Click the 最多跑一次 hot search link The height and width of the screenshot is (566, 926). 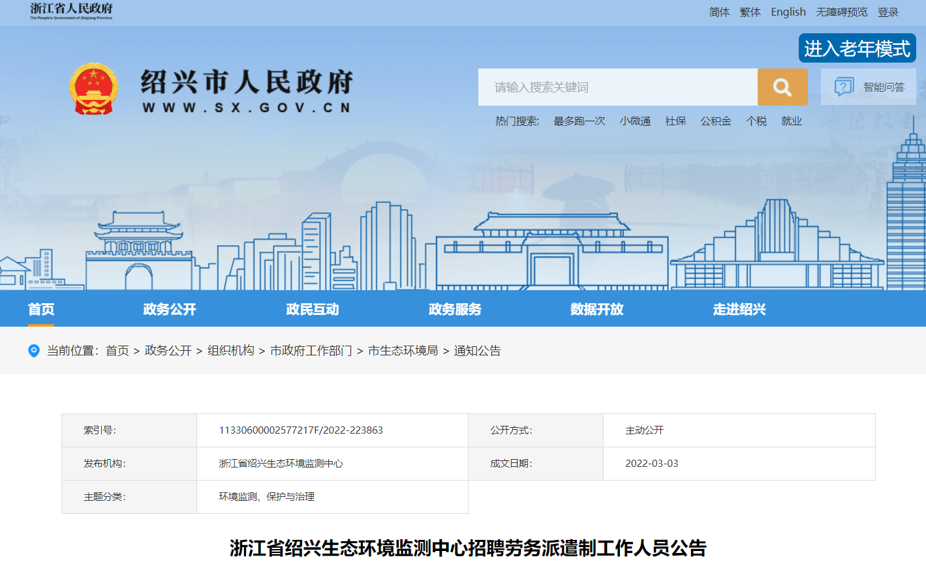point(579,121)
